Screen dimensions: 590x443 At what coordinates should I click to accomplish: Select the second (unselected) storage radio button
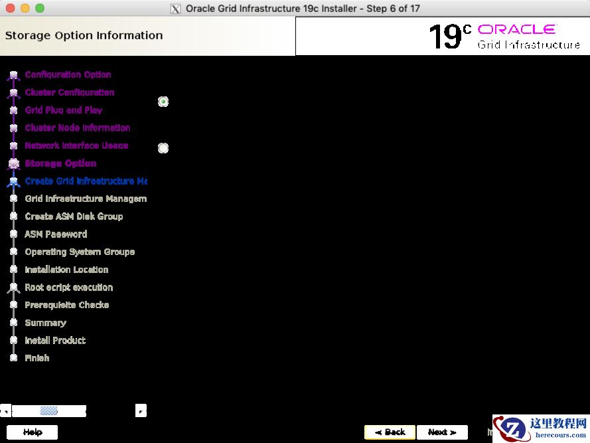[x=163, y=148]
